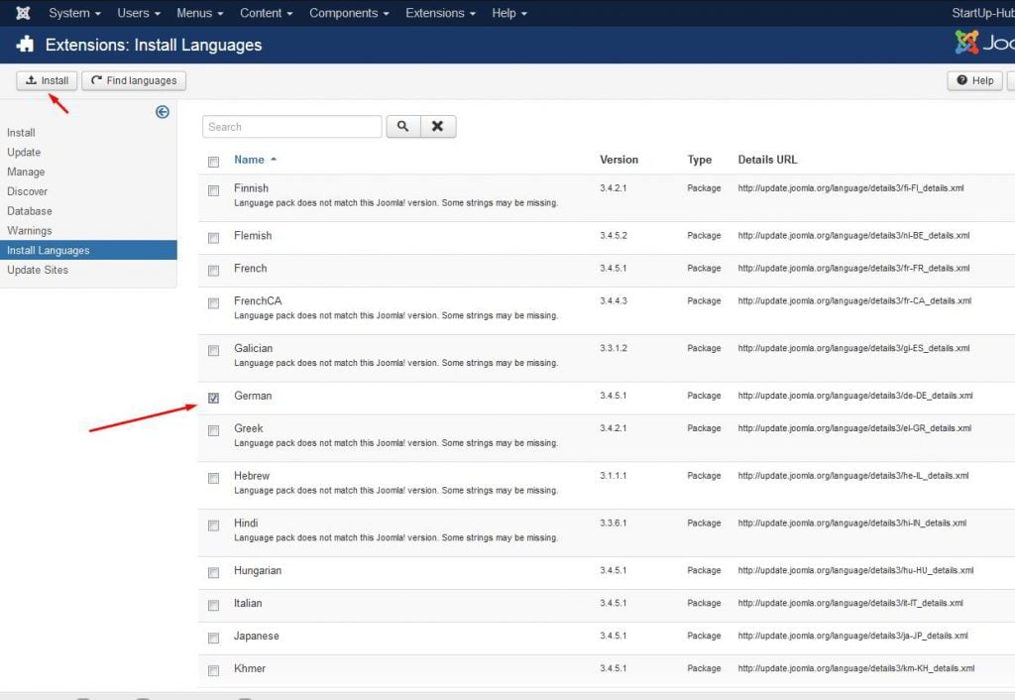Open the System dropdown menu
Image resolution: width=1015 pixels, height=700 pixels.
[75, 13]
